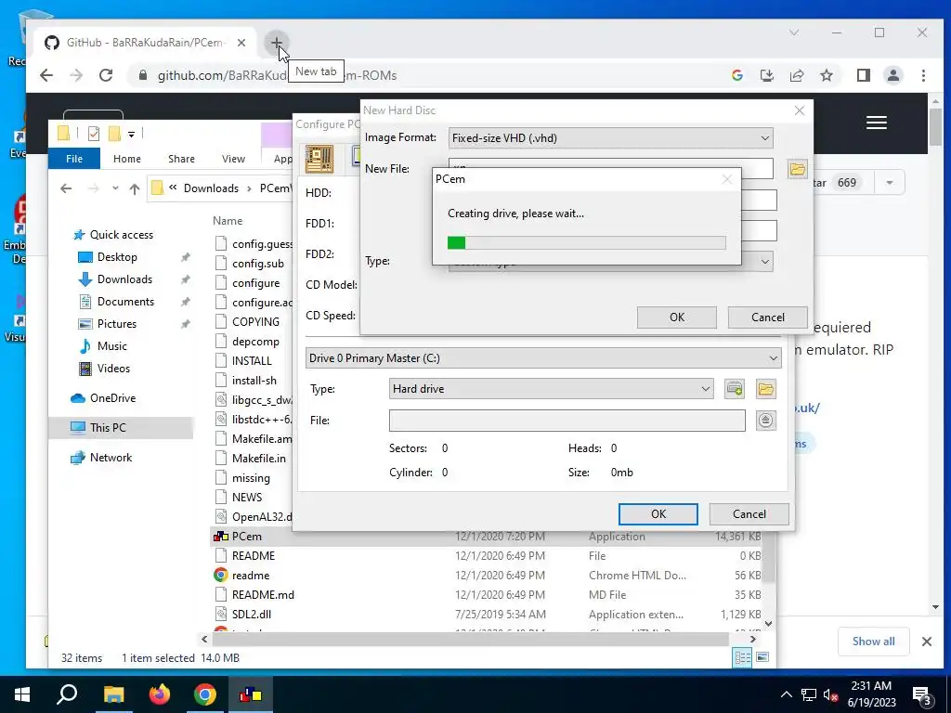The width and height of the screenshot is (951, 713).
Task: Open the Home ribbon tab
Action: (x=126, y=159)
